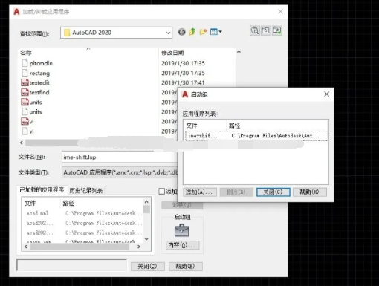
Task: Toggle the 添加 checkbox
Action: click(161, 191)
